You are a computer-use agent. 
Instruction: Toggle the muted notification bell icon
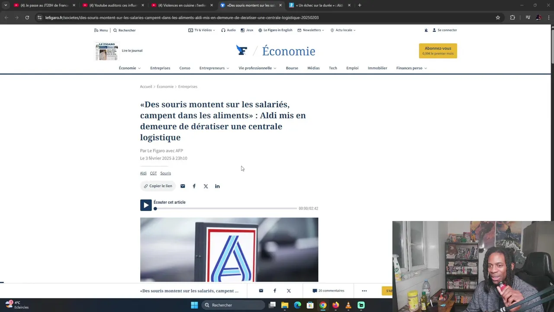pyautogui.click(x=426, y=30)
